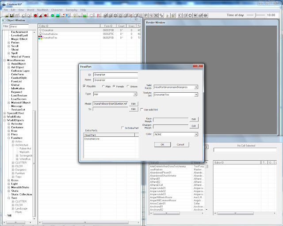283x226 pixels.
Task: Select the Female radio button
Action: pos(114,87)
